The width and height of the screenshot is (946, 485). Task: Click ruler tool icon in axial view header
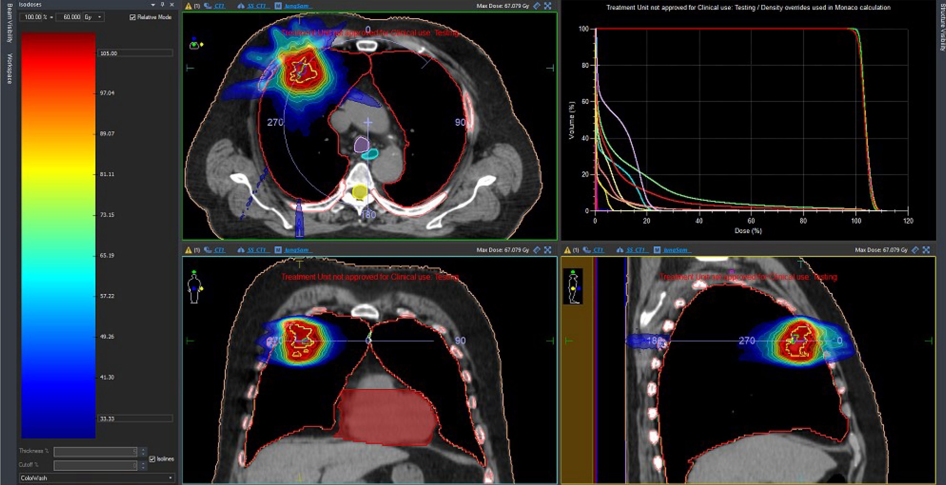[x=537, y=6]
